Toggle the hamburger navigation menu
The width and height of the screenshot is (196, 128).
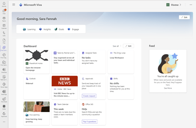pyautogui.click(x=14, y=5)
